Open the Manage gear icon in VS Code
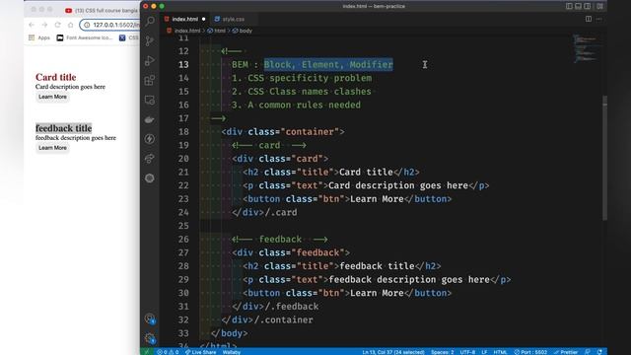The image size is (631, 355). [150, 338]
